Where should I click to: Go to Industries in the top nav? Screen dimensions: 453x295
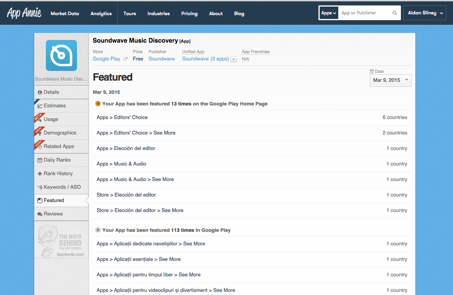158,14
